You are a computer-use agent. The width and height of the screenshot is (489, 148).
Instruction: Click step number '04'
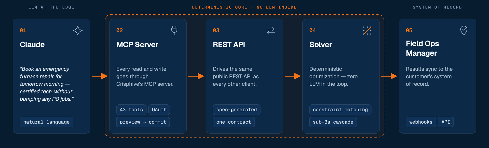point(313,30)
